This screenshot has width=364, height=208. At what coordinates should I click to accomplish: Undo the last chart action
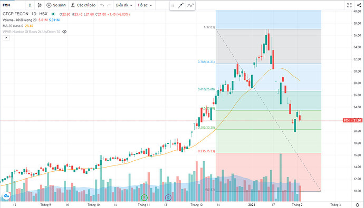102,5
